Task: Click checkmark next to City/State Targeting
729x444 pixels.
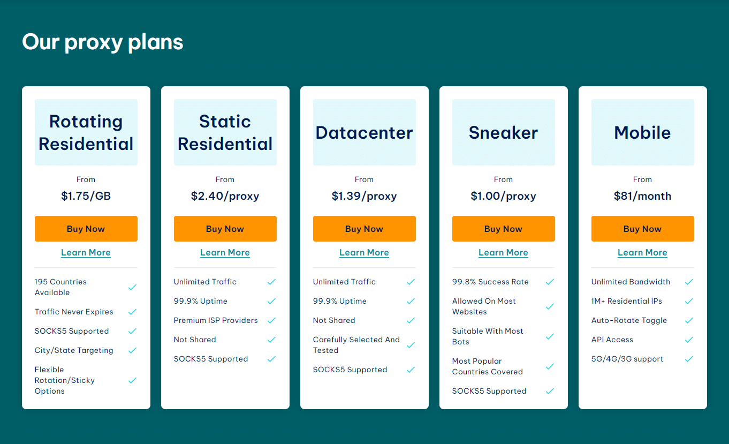Action: pyautogui.click(x=132, y=350)
